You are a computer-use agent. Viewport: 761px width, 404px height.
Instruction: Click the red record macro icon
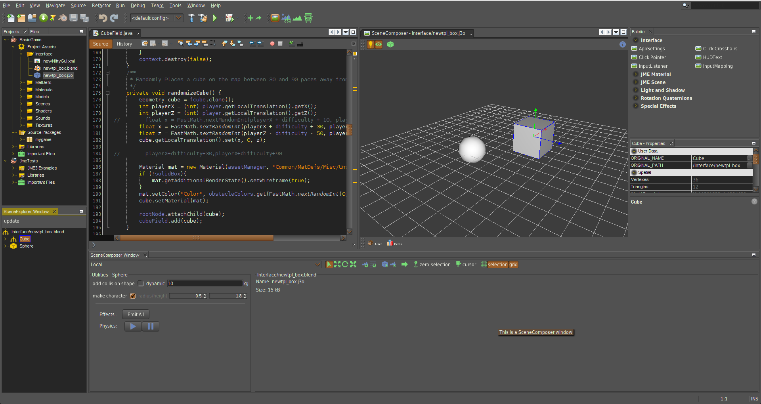pos(272,44)
